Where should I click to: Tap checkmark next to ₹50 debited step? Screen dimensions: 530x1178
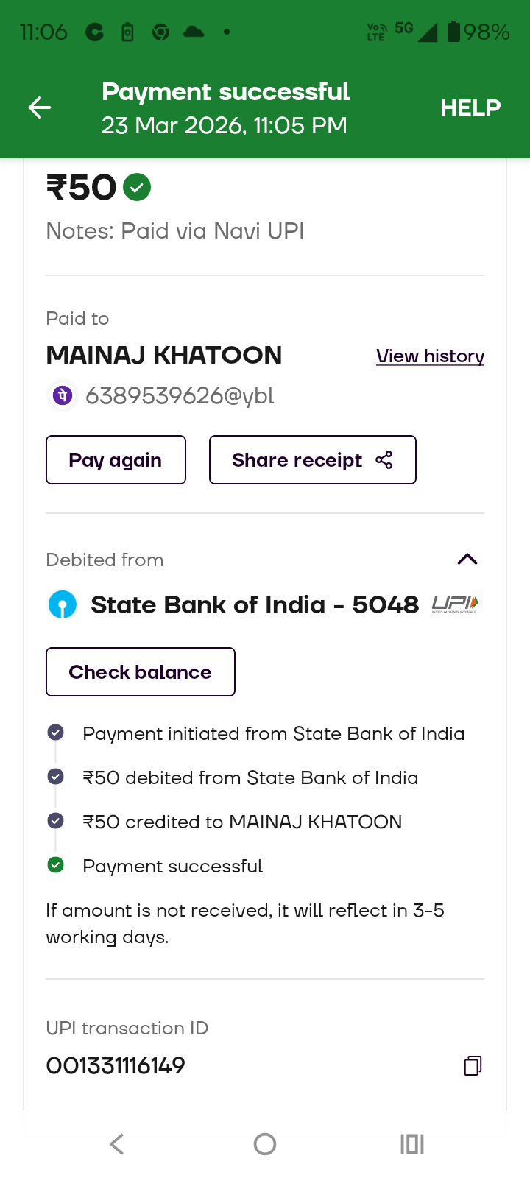click(55, 777)
